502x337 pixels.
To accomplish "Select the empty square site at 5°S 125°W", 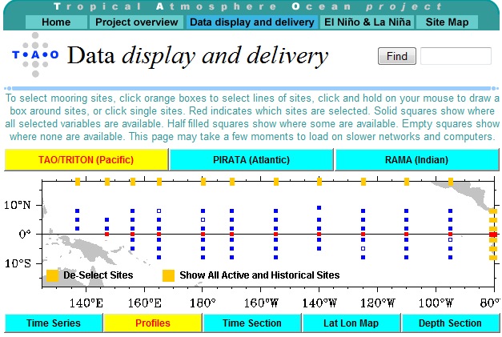I will [x=363, y=249].
